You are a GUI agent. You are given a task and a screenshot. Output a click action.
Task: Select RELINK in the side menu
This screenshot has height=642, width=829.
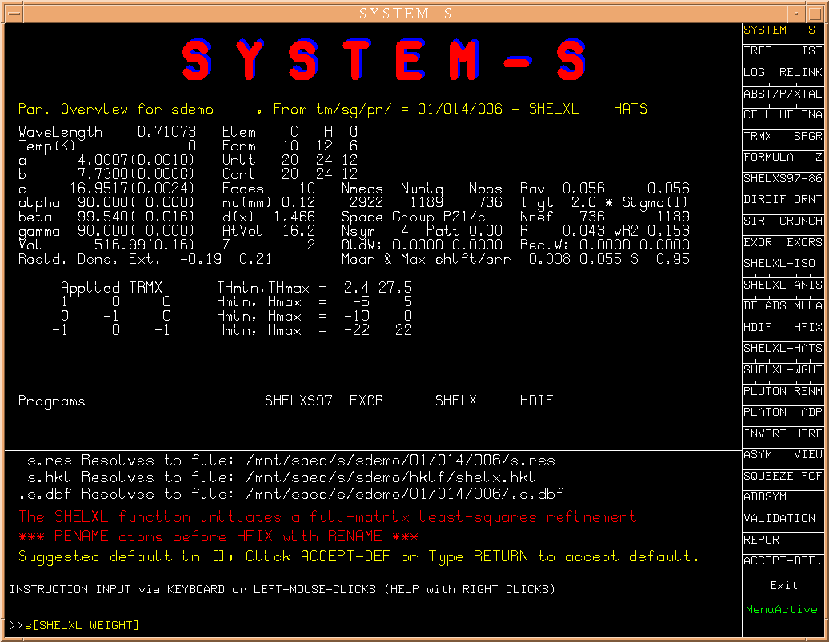pyautogui.click(x=800, y=72)
